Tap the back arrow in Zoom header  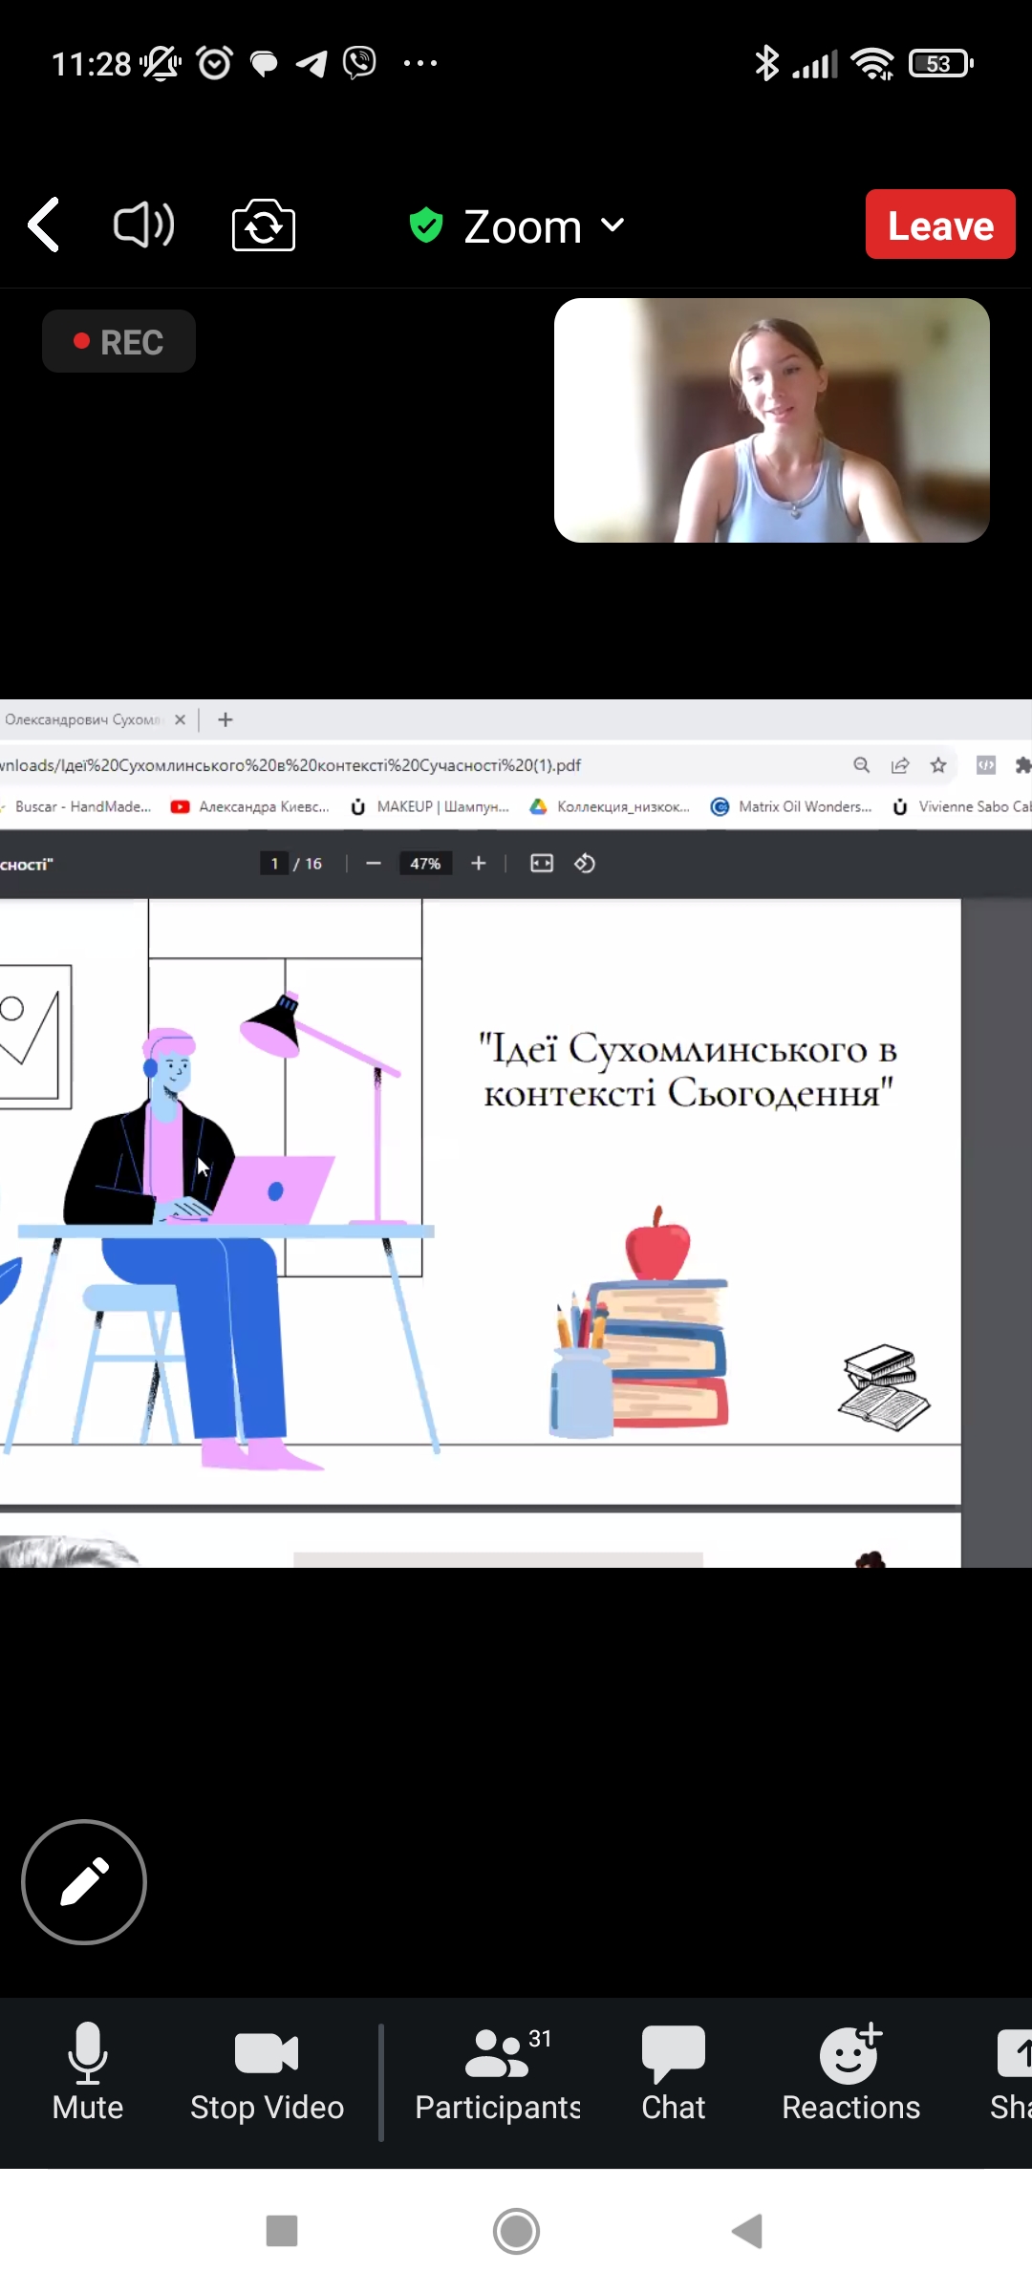tap(44, 225)
